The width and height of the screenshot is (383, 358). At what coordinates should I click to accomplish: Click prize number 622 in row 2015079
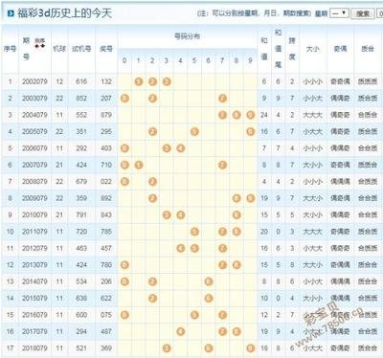[x=106, y=298]
